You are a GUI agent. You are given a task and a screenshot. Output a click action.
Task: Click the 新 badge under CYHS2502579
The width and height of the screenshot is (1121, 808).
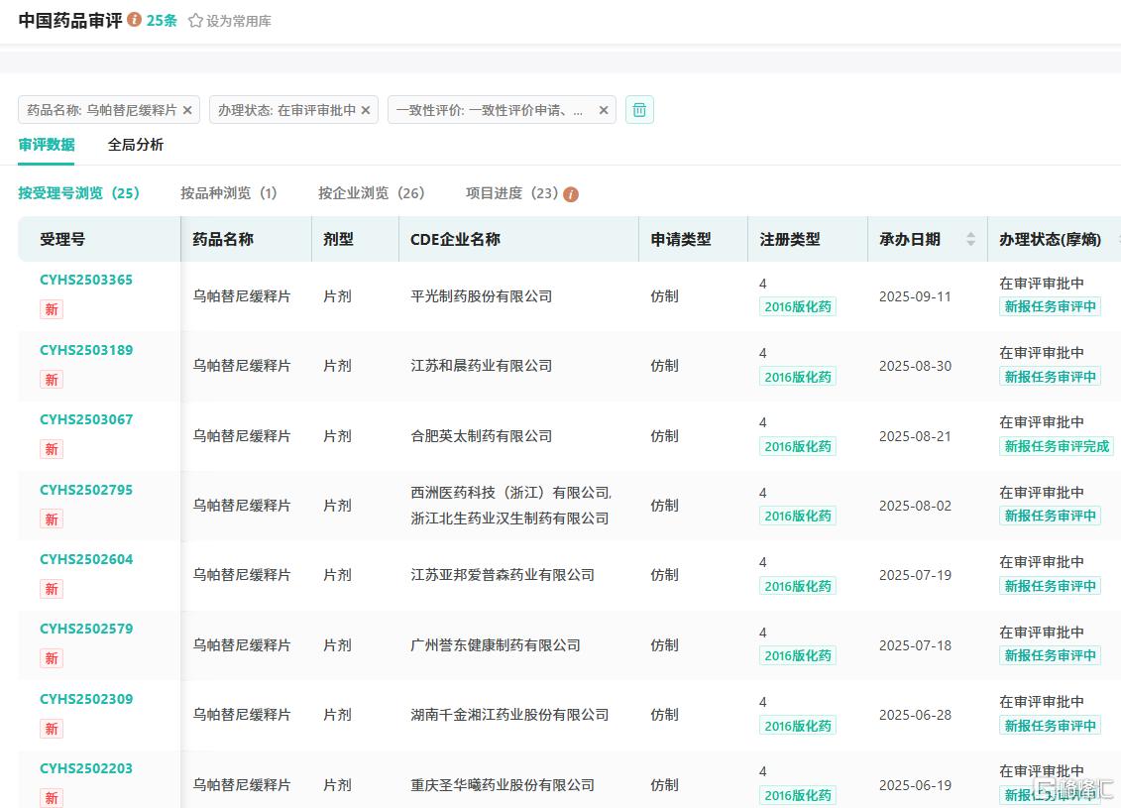[52, 658]
